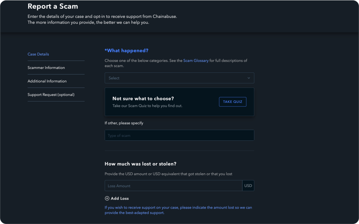
Task: Switch to the Scammer Information section
Action: [x=46, y=68]
